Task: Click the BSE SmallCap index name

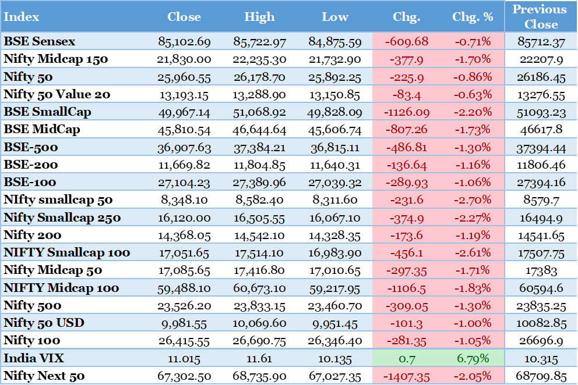Action: pos(47,112)
